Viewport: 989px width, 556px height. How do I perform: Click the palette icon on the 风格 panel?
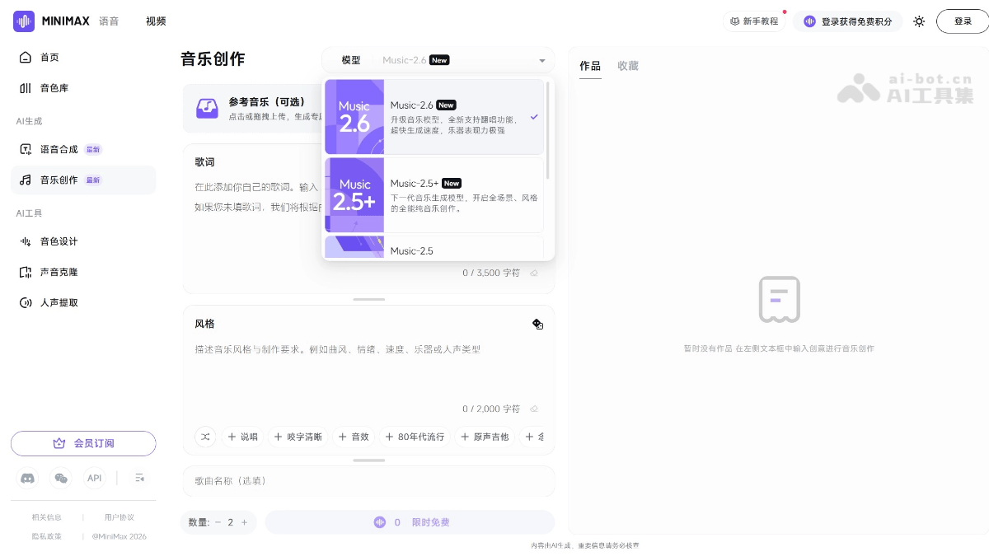538,325
